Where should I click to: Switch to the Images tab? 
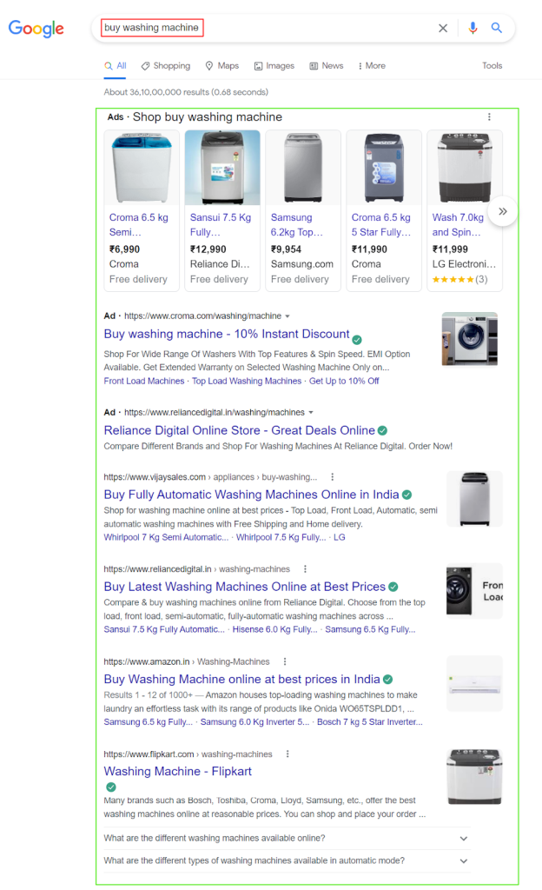pos(274,66)
